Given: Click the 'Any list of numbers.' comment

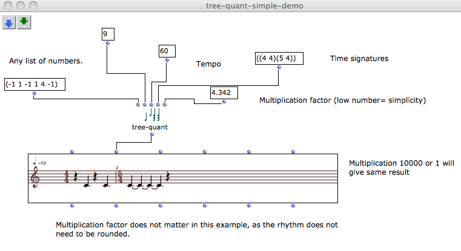Looking at the screenshot, I should (x=46, y=61).
